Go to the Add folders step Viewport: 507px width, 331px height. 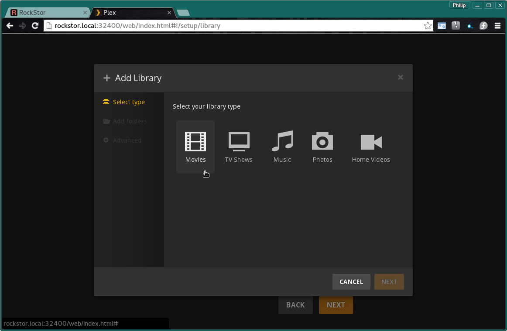(x=125, y=121)
